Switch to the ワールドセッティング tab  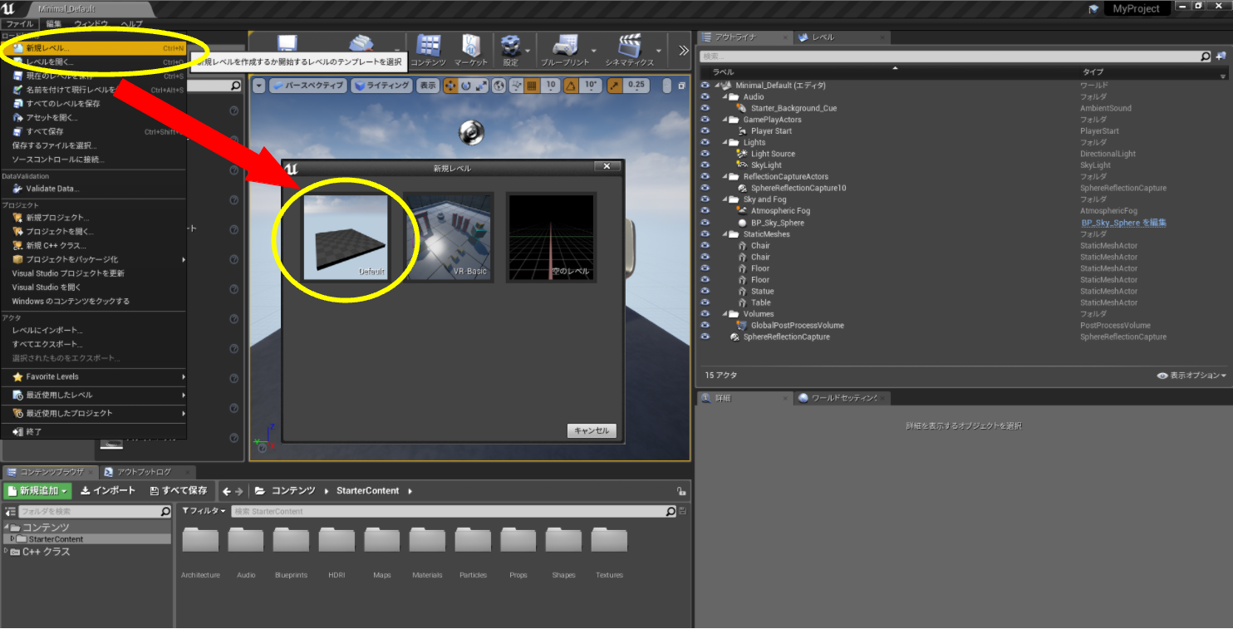843,399
